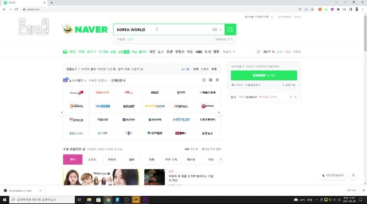Go back in the browser
The image size is (367, 204).
pyautogui.click(x=4, y=9)
